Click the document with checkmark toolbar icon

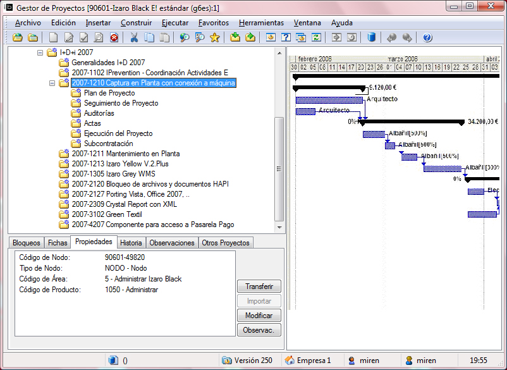coord(83,37)
